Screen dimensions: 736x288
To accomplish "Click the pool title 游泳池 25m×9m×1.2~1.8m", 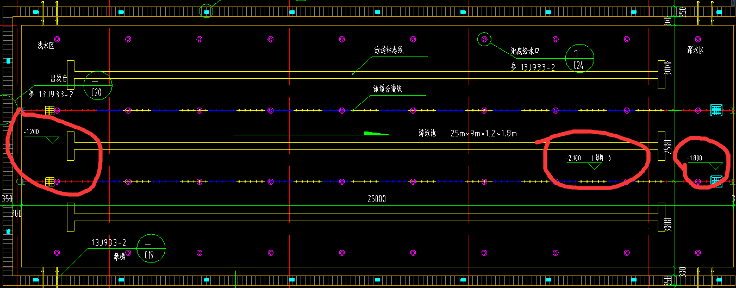I will 467,133.
